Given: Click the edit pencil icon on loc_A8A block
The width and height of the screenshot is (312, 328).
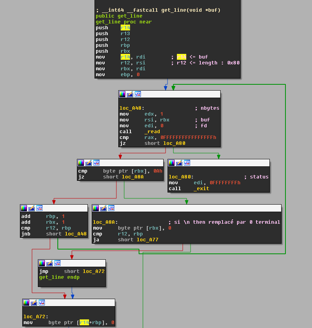Looking at the screenshot, I should coord(103,208).
